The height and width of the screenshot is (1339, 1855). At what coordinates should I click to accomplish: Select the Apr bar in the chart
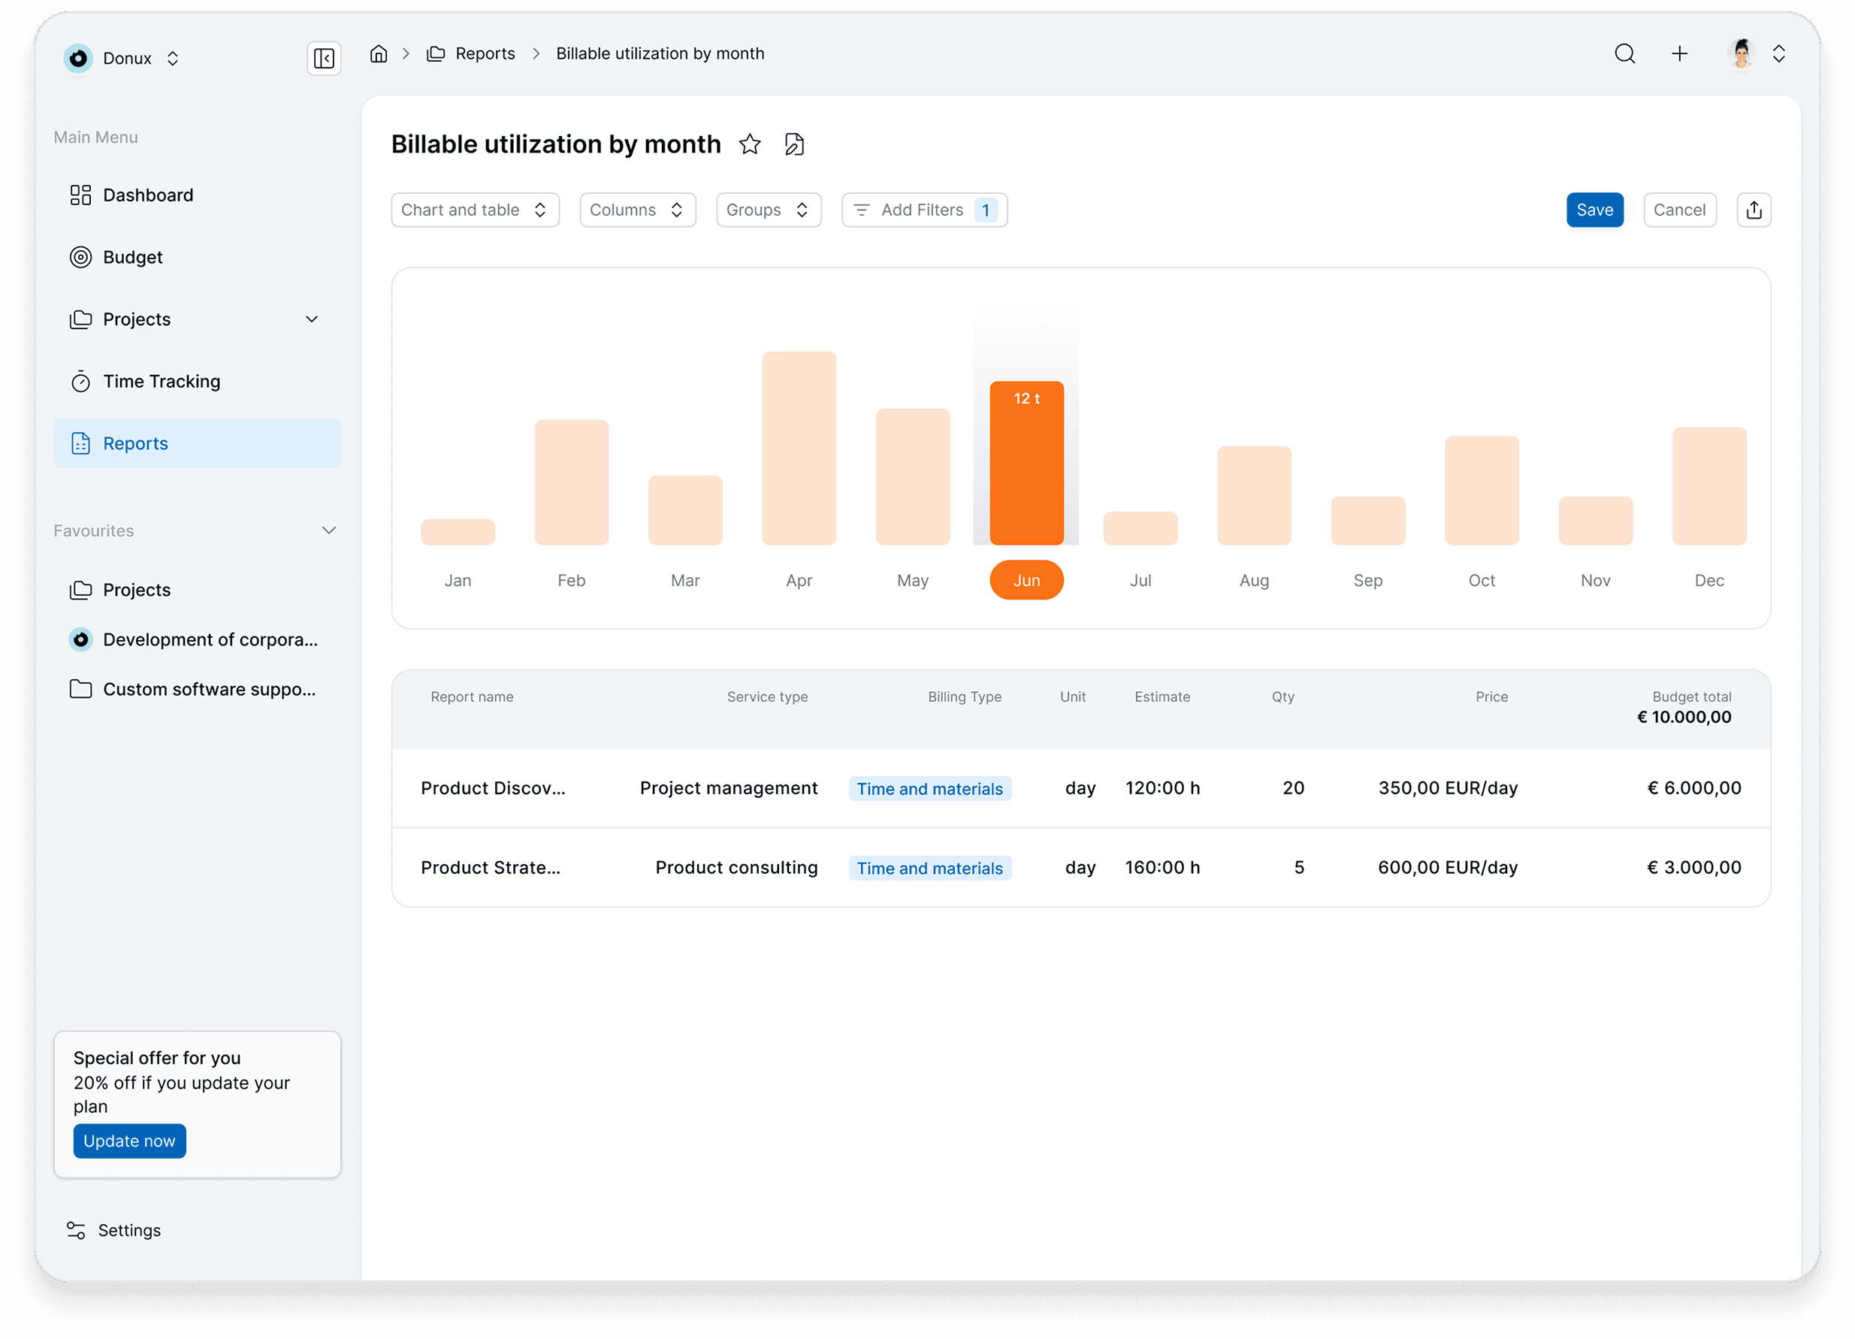coord(798,449)
